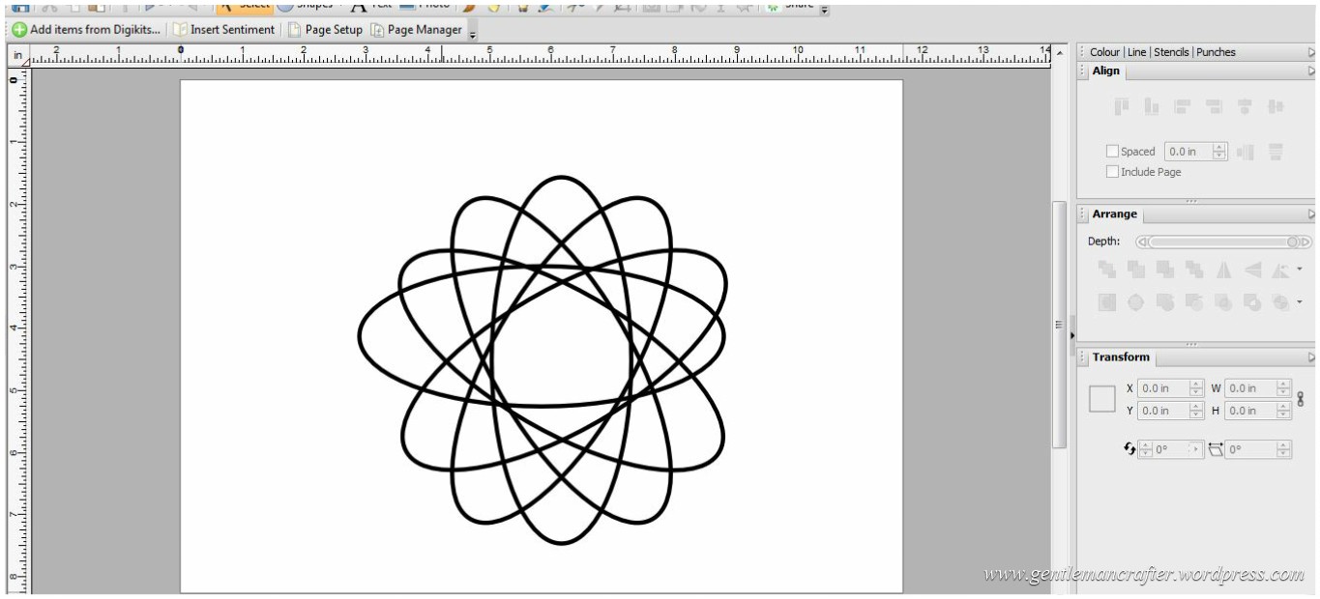
Task: Click the rotation icon in Transform
Action: [1129, 449]
